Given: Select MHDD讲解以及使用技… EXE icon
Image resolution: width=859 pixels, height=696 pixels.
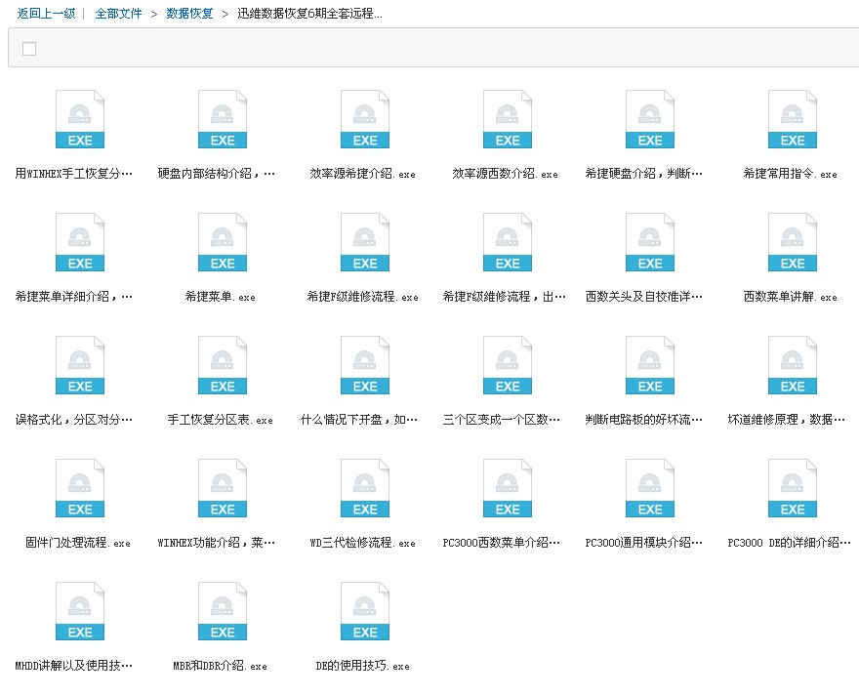Looking at the screenshot, I should tap(80, 612).
